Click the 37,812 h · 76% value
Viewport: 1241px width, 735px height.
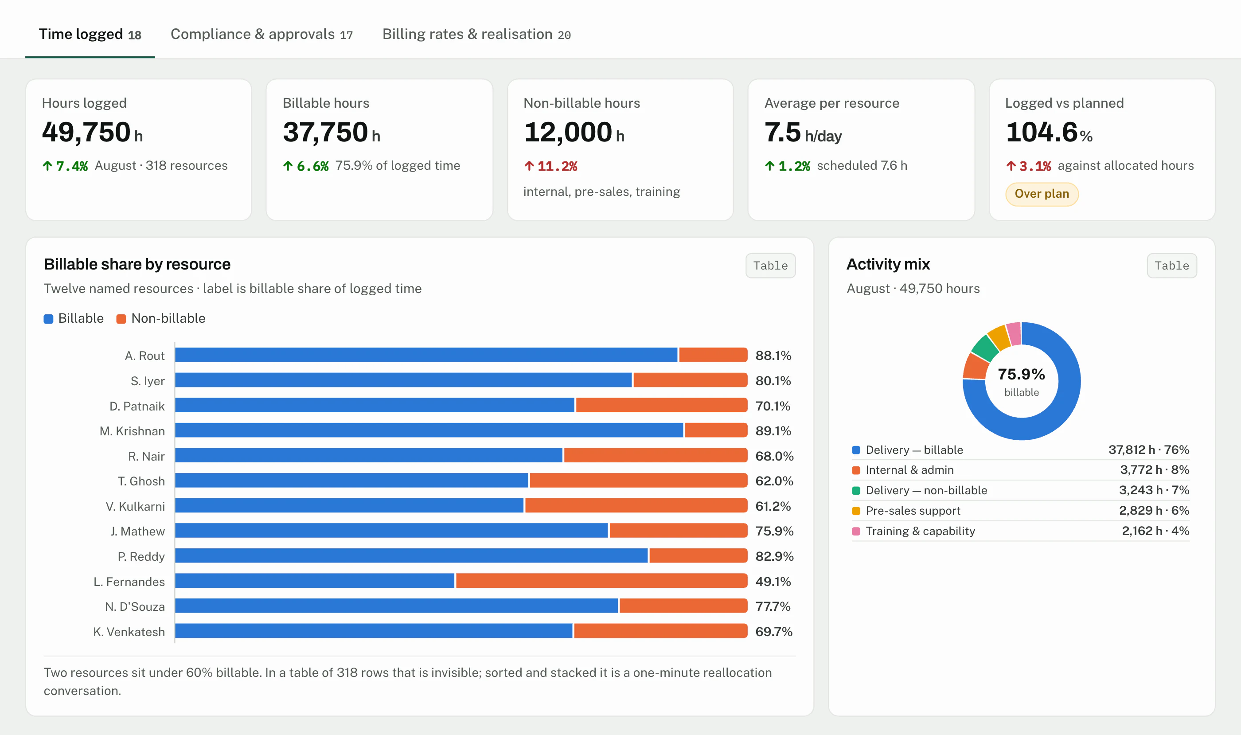1148,450
